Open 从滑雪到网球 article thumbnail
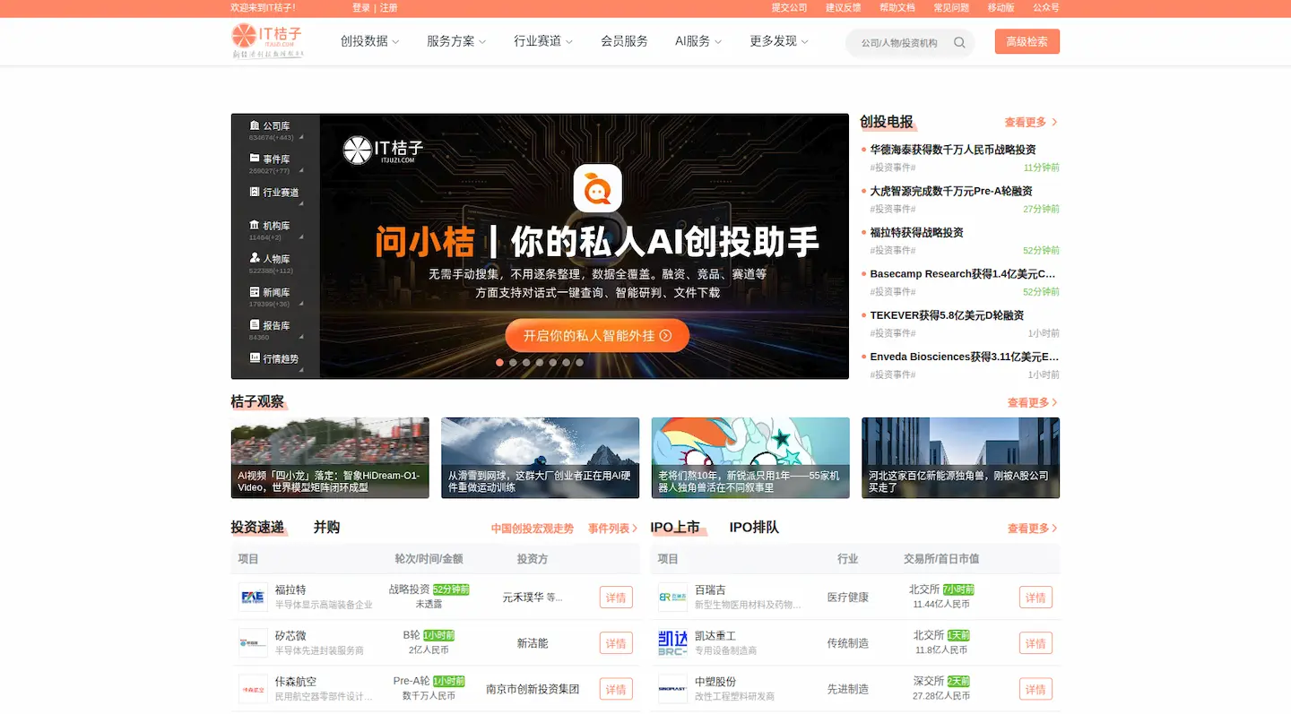 pyautogui.click(x=541, y=458)
